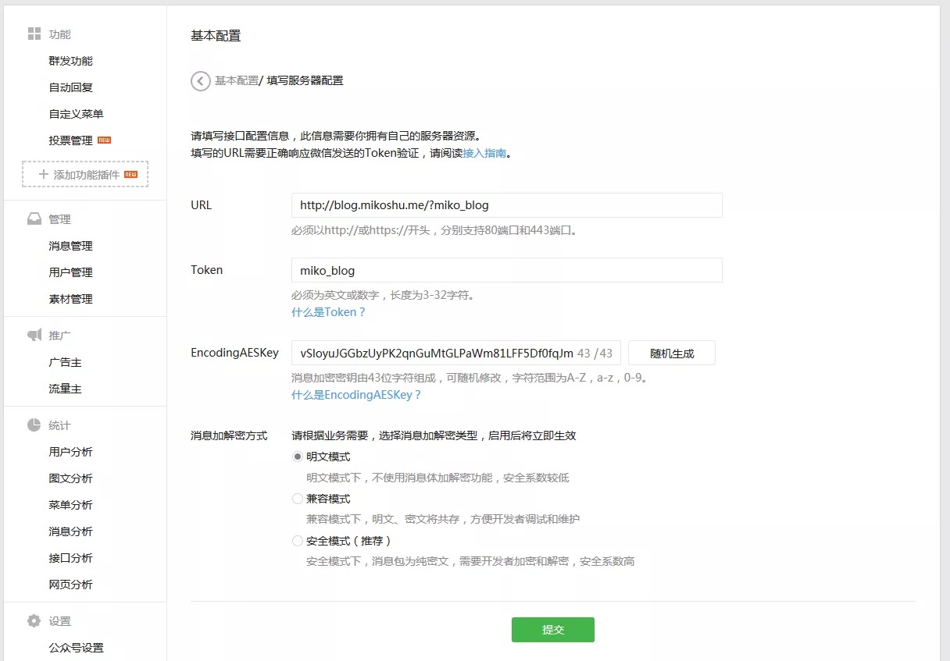The height and width of the screenshot is (661, 950).
Task: Select the 兼容模式 radio button
Action: point(297,499)
